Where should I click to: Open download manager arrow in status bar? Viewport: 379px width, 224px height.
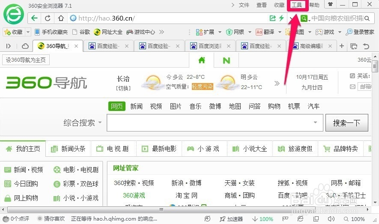coord(263,219)
